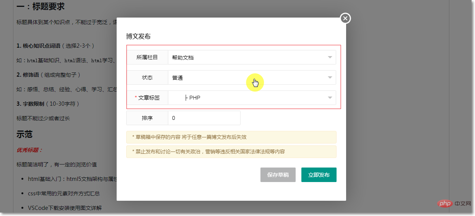
Task: Click the html基础入门 bullet item
Action: (72, 179)
